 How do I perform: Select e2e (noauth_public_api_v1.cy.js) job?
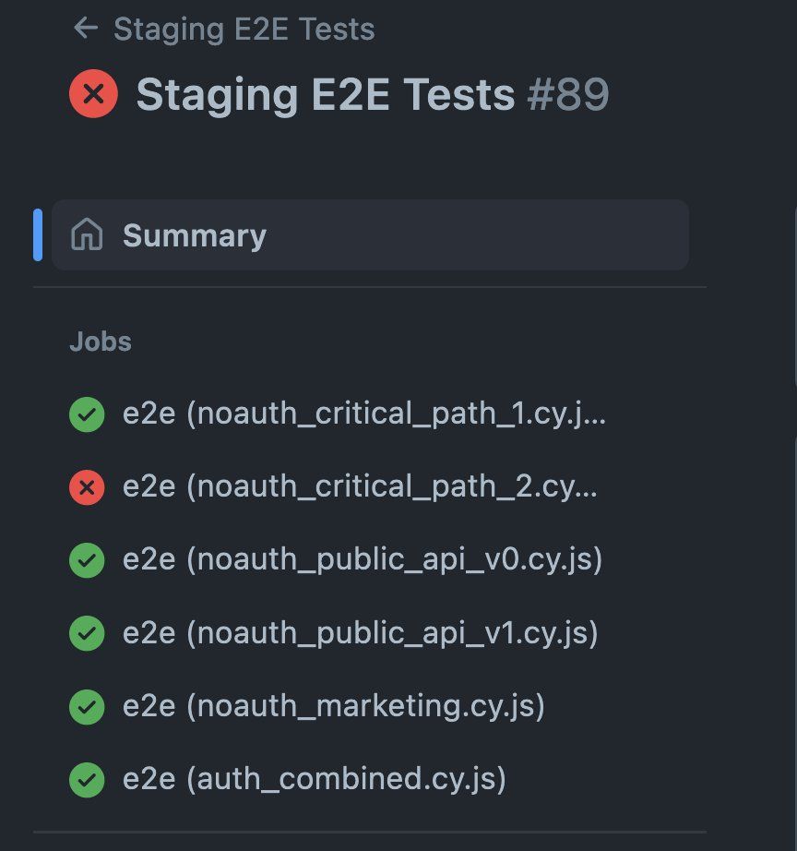click(361, 633)
